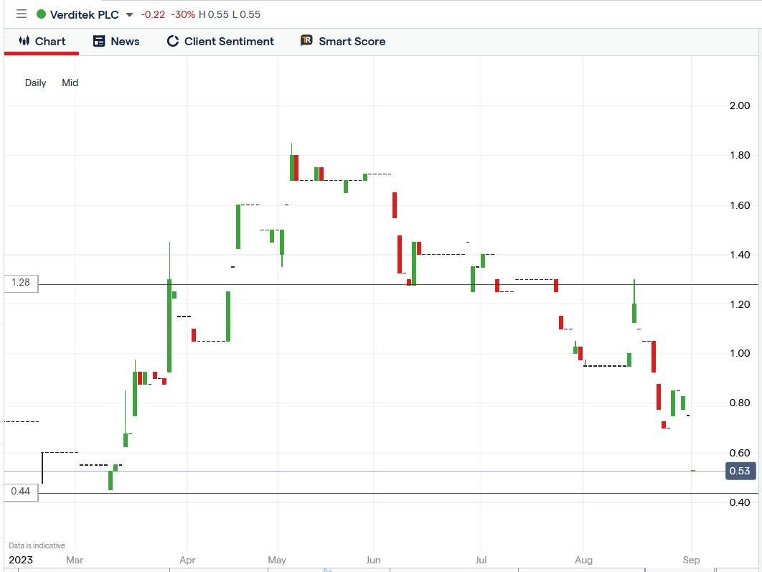Select the 1.28 horizontal line label
This screenshot has width=762, height=572.
[x=21, y=283]
